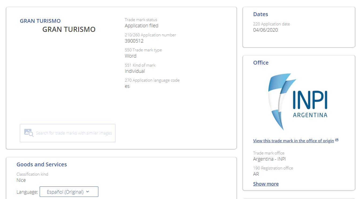The image size is (362, 199).
Task: Click the Application filed status value
Action: pyautogui.click(x=141, y=26)
